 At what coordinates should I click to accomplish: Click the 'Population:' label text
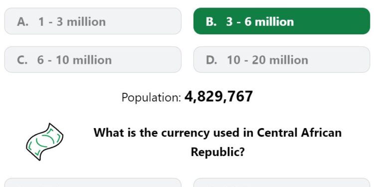pos(151,97)
